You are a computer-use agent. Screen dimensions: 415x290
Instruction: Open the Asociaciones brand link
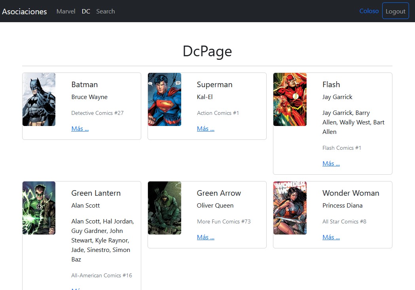click(25, 11)
